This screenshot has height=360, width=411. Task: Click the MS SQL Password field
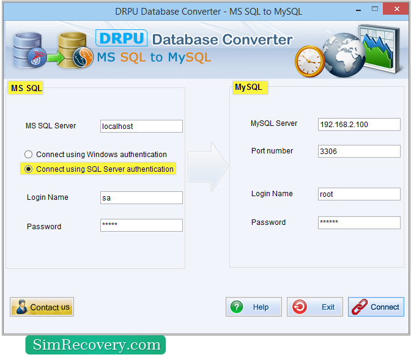tap(141, 225)
